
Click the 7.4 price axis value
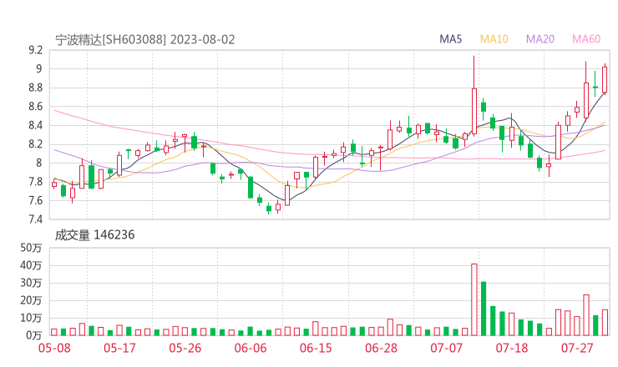[x=35, y=219]
